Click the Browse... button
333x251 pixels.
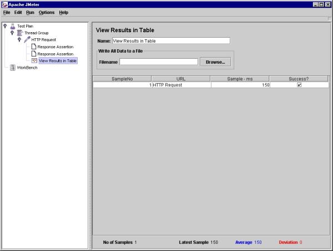(x=215, y=62)
